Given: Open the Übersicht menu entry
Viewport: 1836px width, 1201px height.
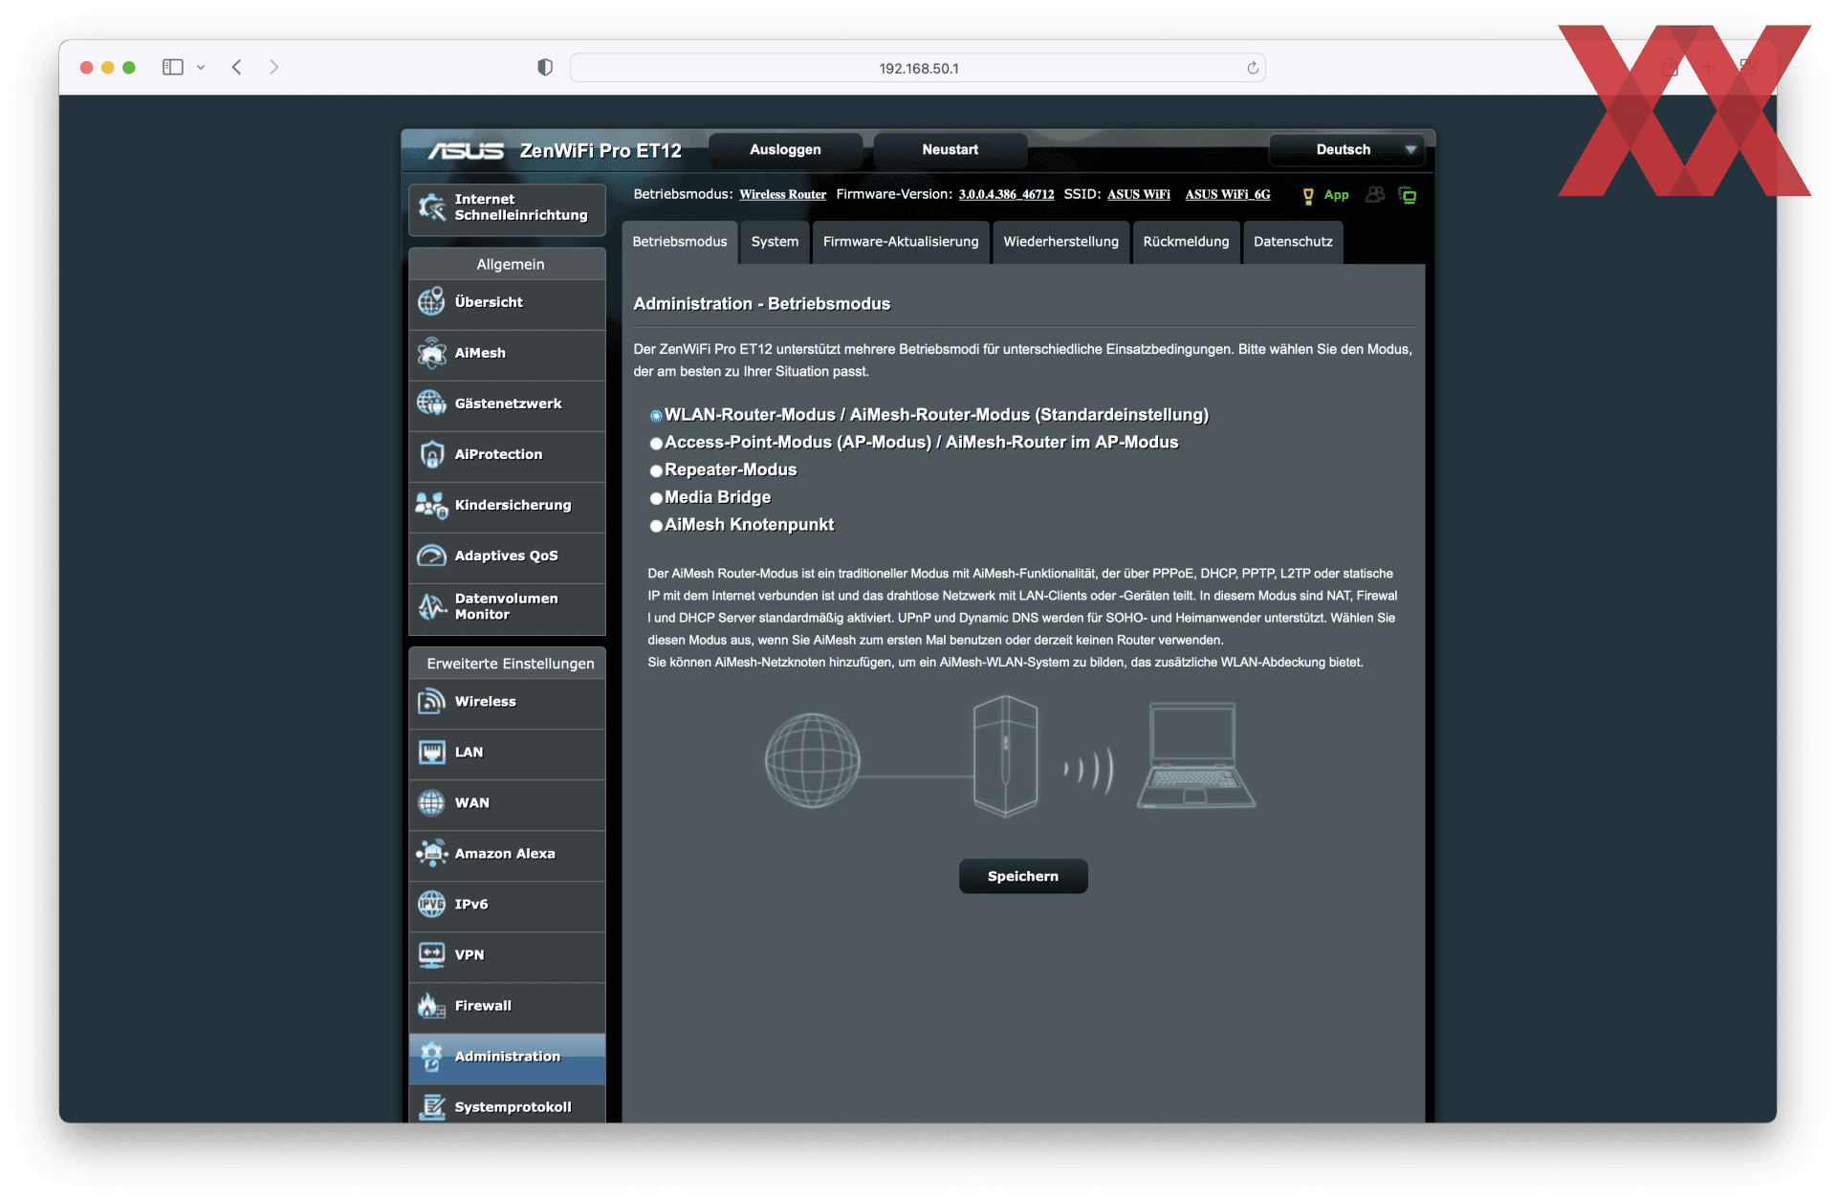Looking at the screenshot, I should [507, 303].
